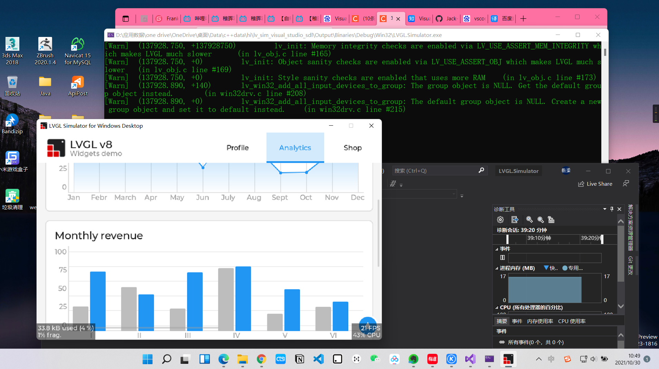Image resolution: width=659 pixels, height=369 pixels.
Task: Open the 诊断工具 panel dropdown menu
Action: click(604, 209)
